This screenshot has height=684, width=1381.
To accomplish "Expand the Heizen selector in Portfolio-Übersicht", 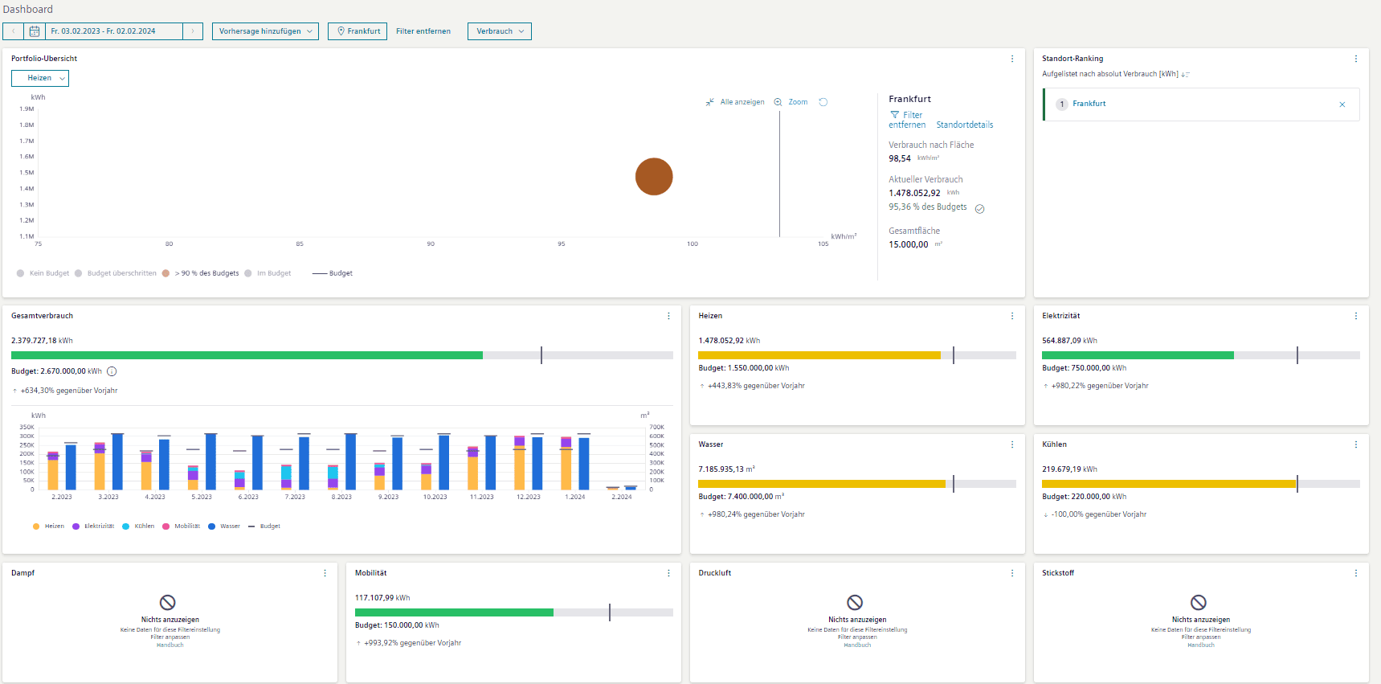I will [40, 78].
